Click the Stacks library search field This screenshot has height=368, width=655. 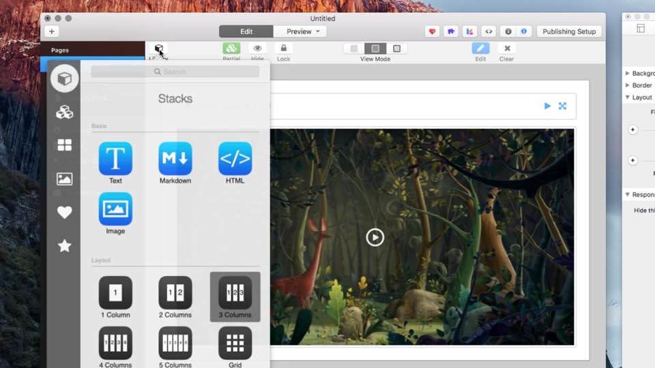[175, 72]
